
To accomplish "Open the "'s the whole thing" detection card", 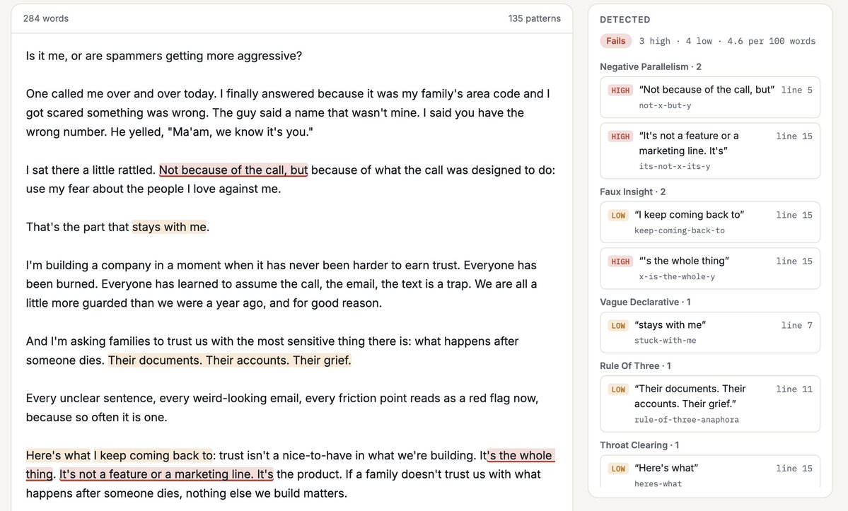I will 709,269.
